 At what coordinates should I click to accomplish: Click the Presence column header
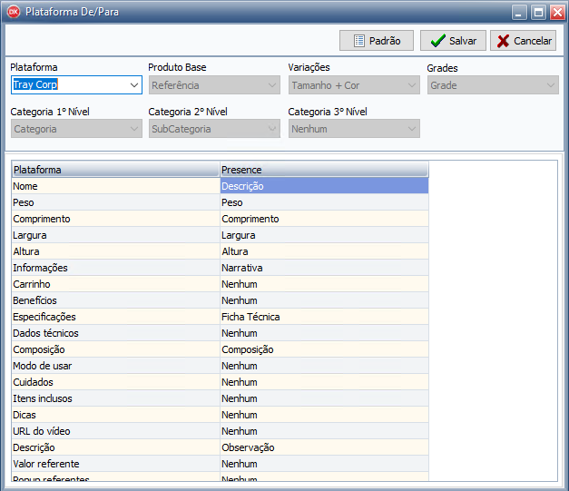tap(324, 170)
